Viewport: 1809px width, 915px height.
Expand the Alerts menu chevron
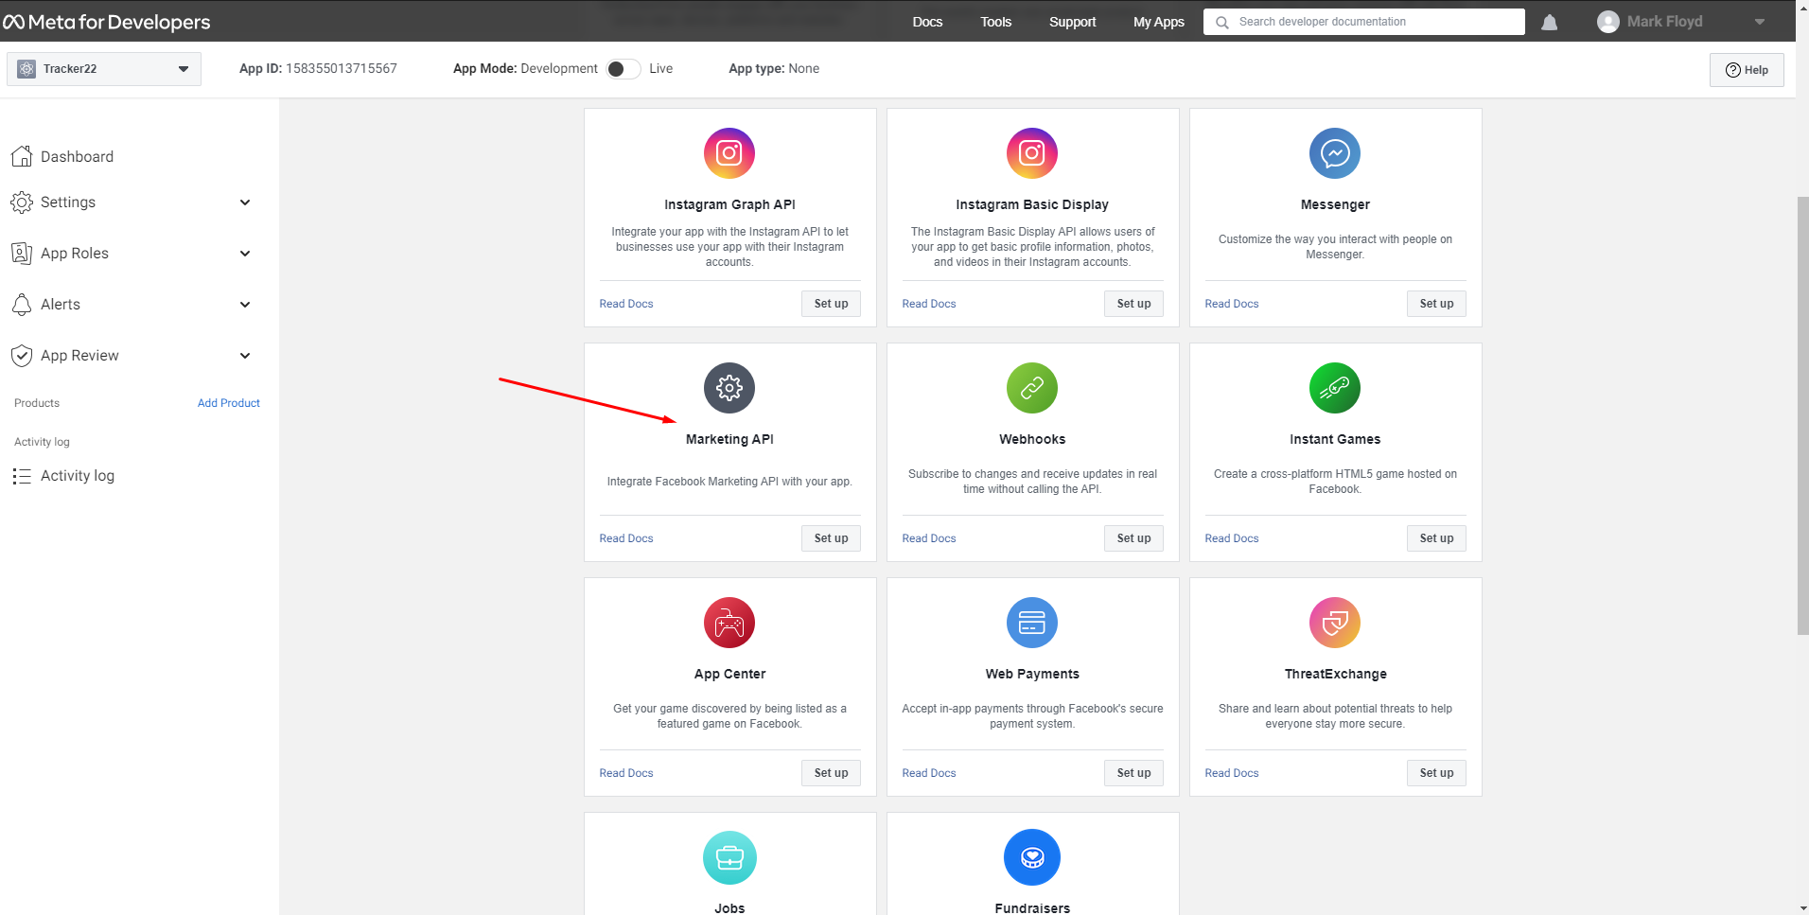pos(245,305)
